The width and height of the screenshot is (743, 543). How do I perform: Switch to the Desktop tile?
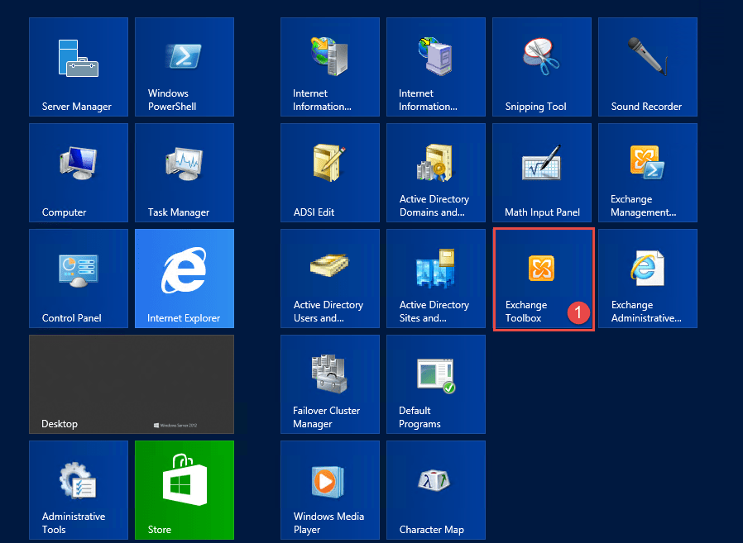pos(132,384)
